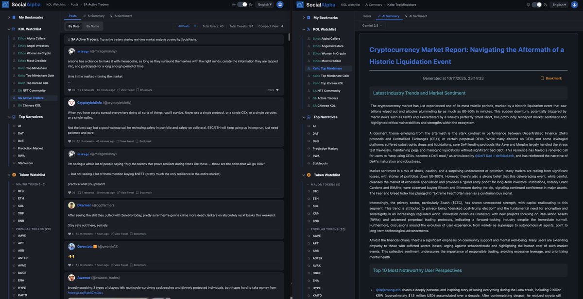Star the SOL token in right window
Viewport: 583px width, 299px height.
[x=308, y=206]
